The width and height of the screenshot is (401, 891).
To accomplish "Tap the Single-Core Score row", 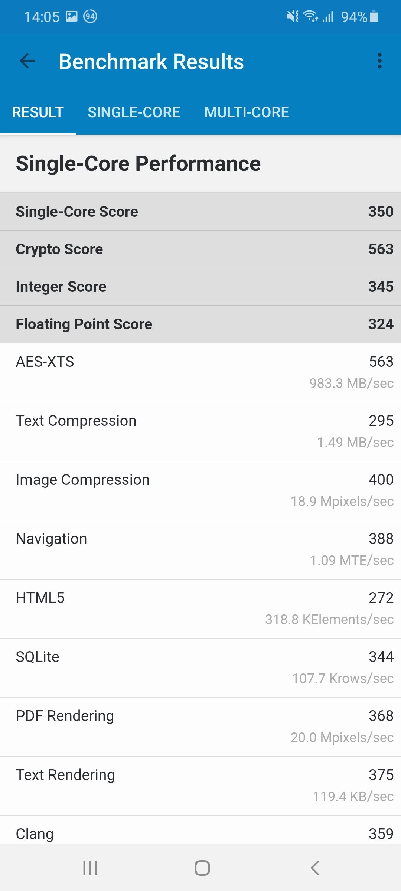I will coord(200,212).
